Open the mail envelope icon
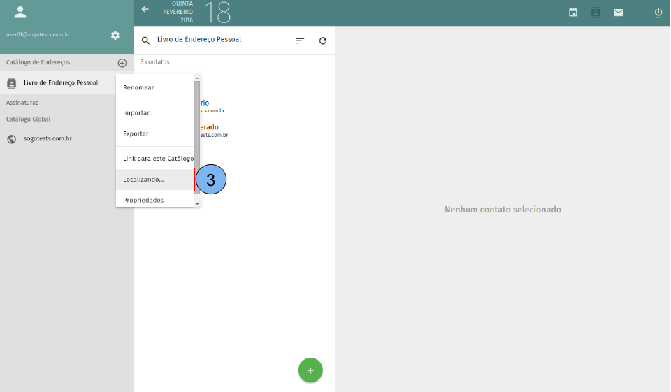Image resolution: width=671 pixels, height=392 pixels. click(619, 13)
